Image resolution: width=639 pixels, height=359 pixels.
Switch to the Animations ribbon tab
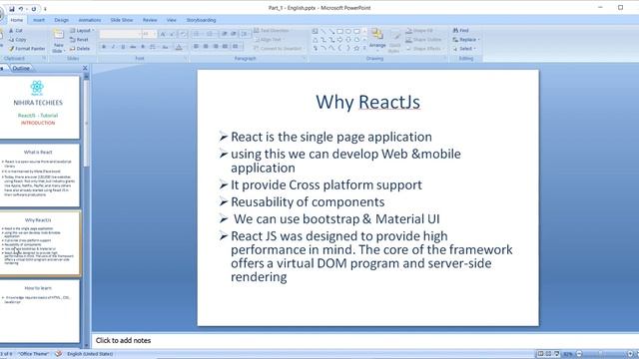[x=90, y=20]
